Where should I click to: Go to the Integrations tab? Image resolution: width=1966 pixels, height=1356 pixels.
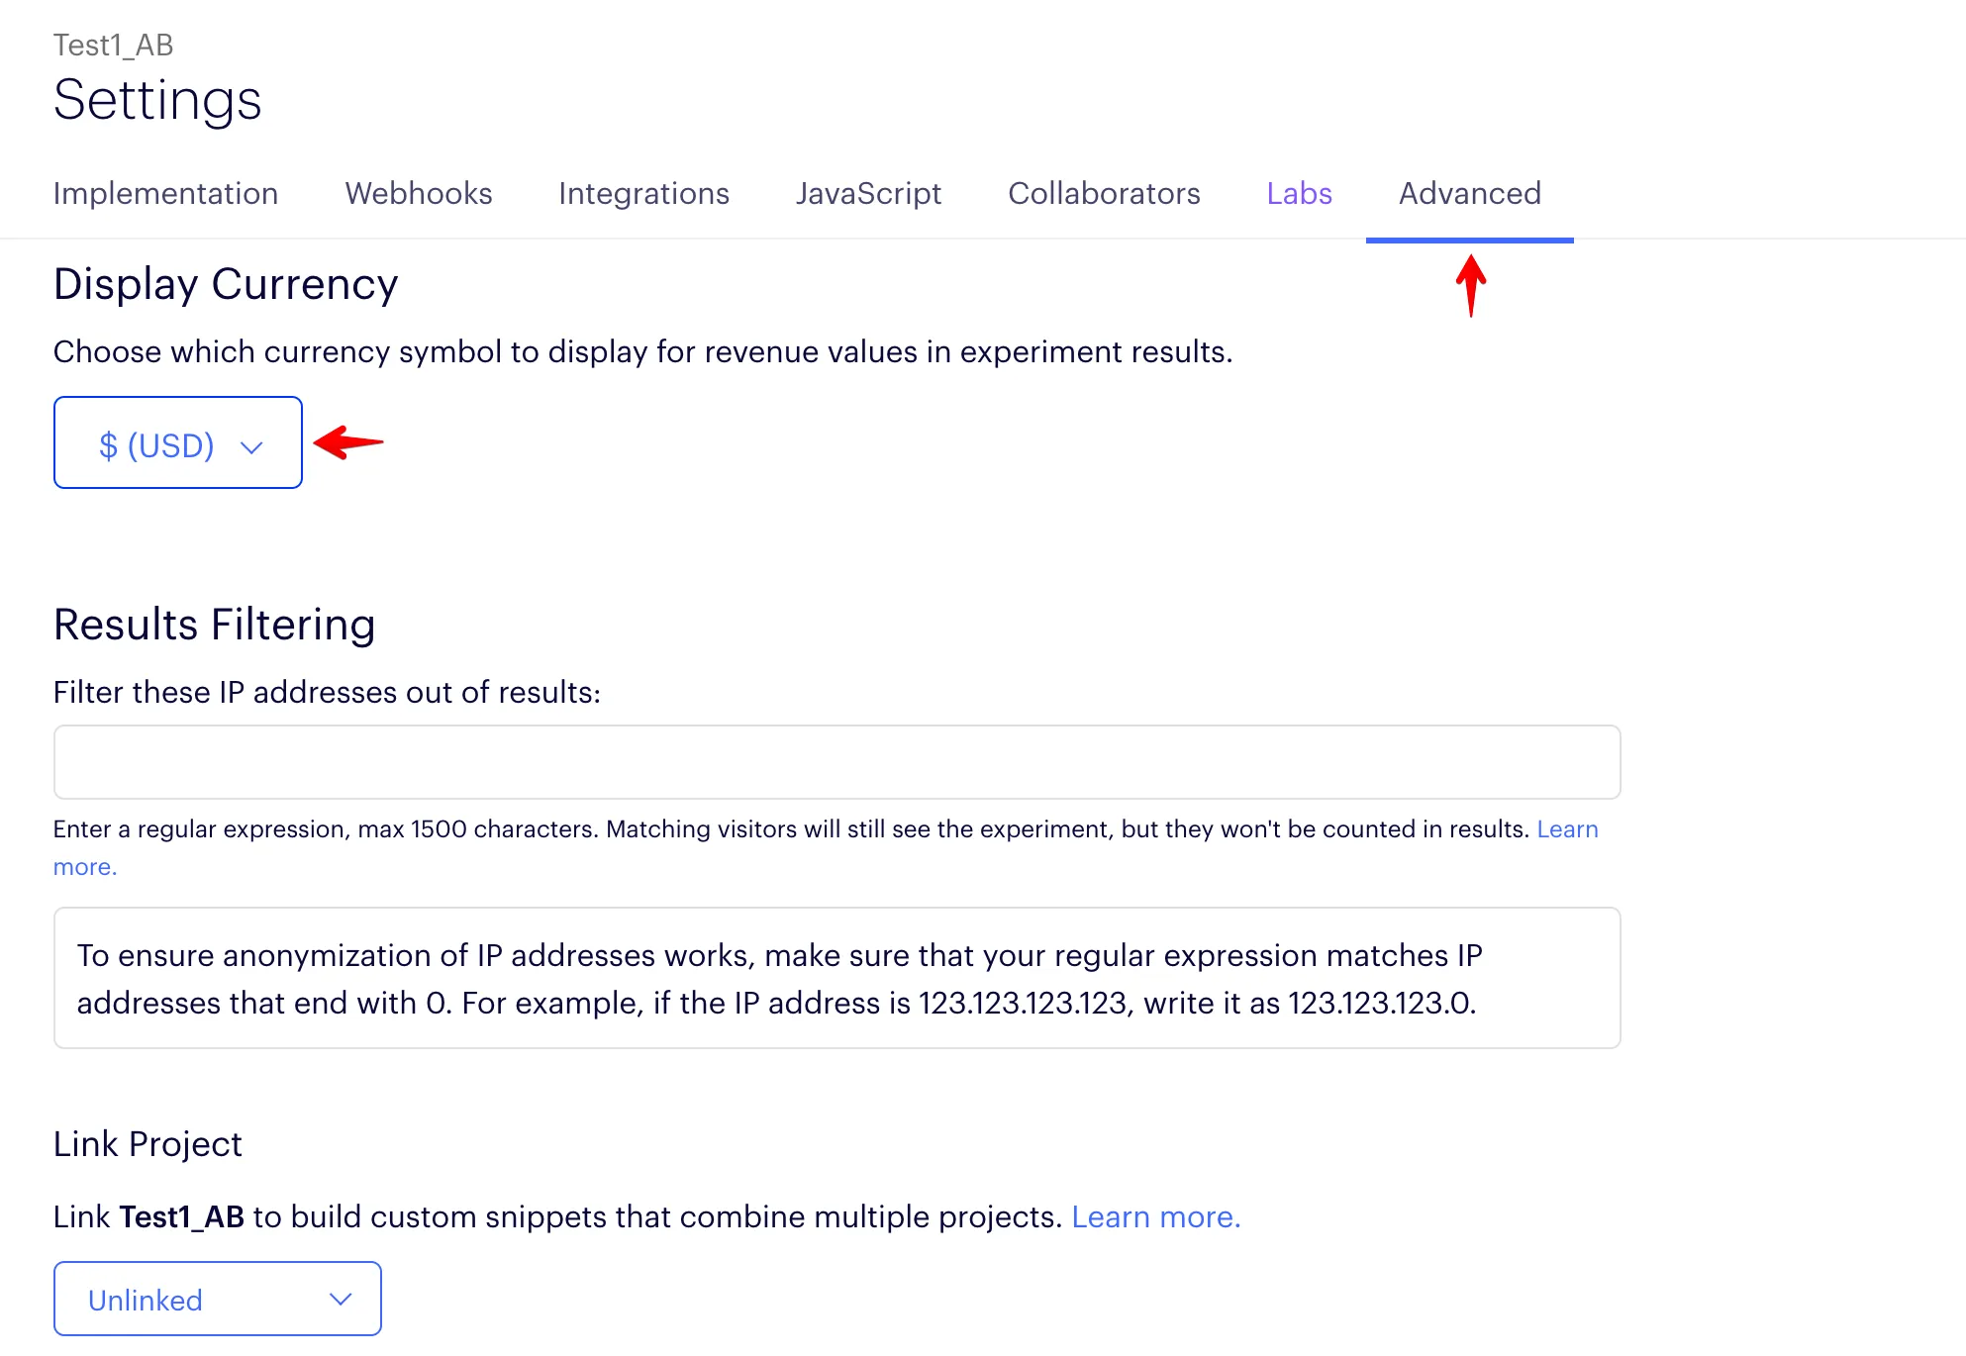click(x=643, y=193)
